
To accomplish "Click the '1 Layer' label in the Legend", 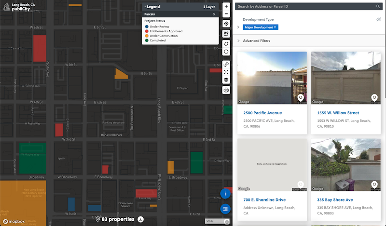I will coord(209,7).
